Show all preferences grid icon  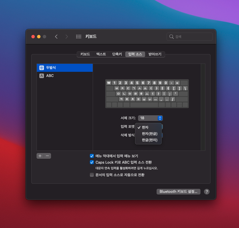click(78, 37)
